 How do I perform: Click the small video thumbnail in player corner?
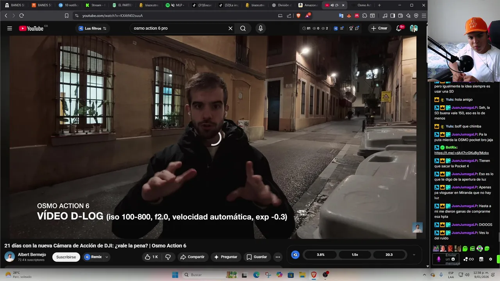(418, 228)
